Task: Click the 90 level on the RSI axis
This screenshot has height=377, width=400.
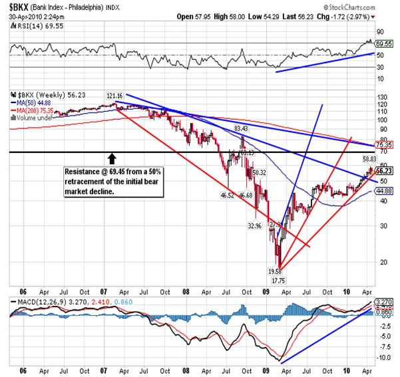Action: coord(380,32)
